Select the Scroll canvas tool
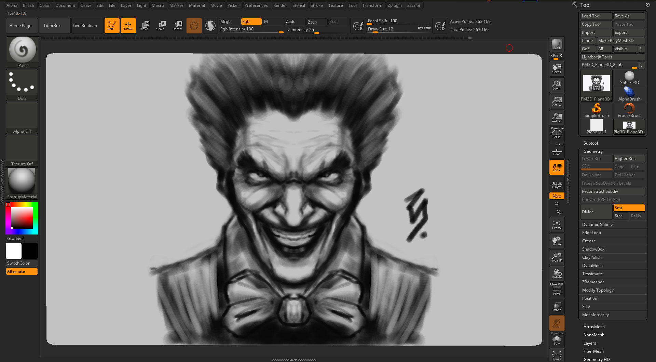The image size is (656, 362). (557, 69)
